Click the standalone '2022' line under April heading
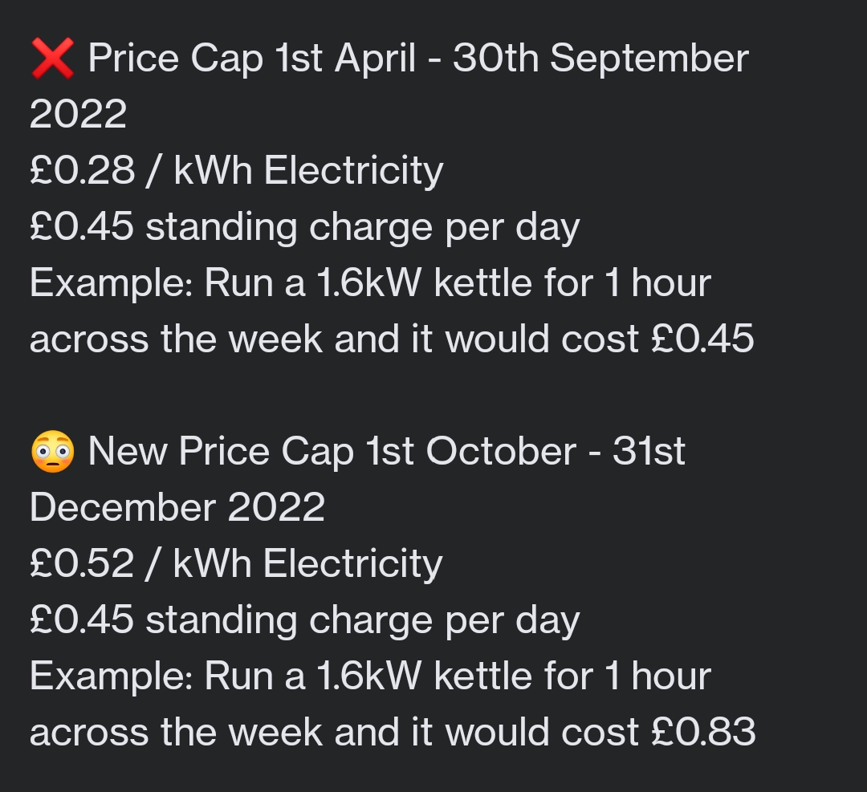The width and height of the screenshot is (867, 792). pyautogui.click(x=79, y=115)
